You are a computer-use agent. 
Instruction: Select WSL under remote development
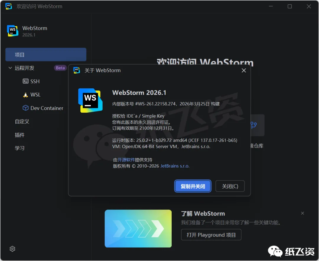click(35, 95)
